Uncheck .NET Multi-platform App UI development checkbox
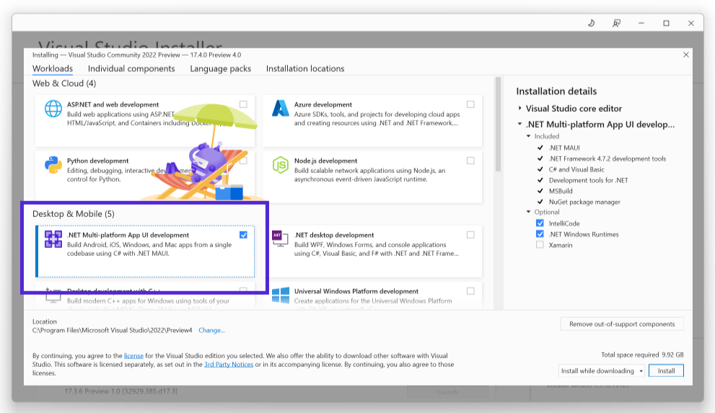 [243, 235]
